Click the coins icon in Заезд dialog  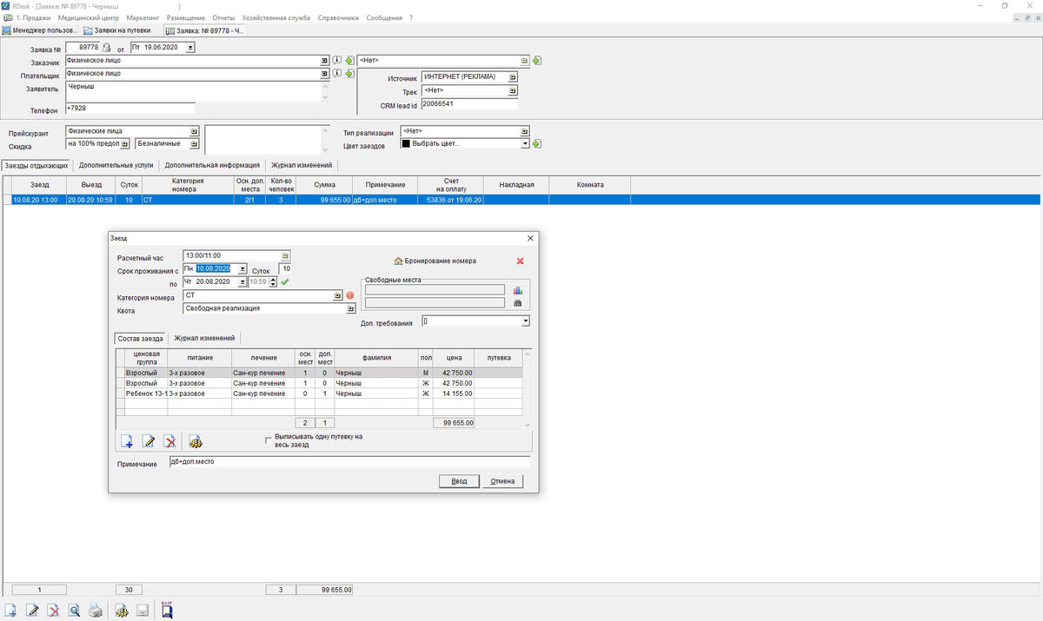195,441
